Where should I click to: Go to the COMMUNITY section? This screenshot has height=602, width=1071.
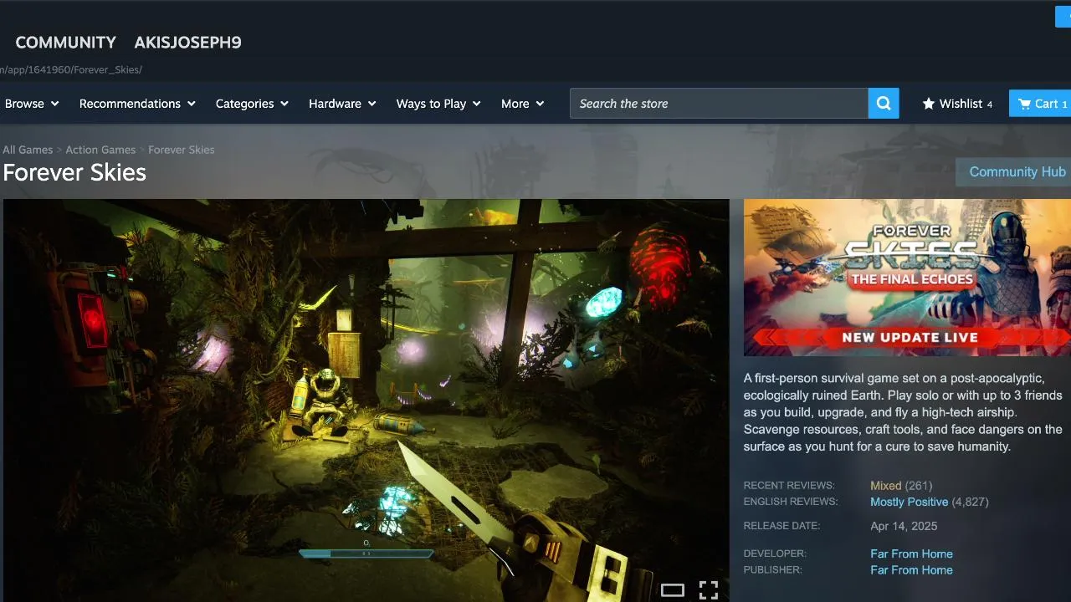[66, 43]
